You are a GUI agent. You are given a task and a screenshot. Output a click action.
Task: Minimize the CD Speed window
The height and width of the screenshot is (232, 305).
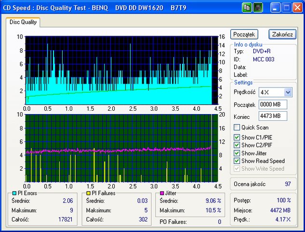[x=275, y=8]
